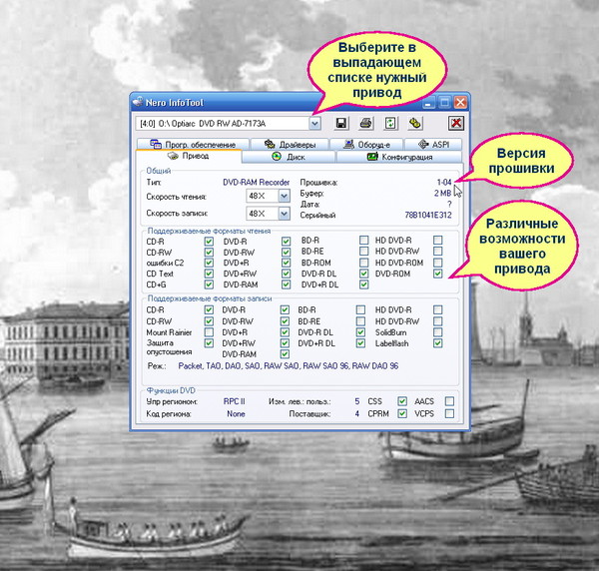Open the drive selection dropdown arrow
599x571 pixels.
point(314,124)
